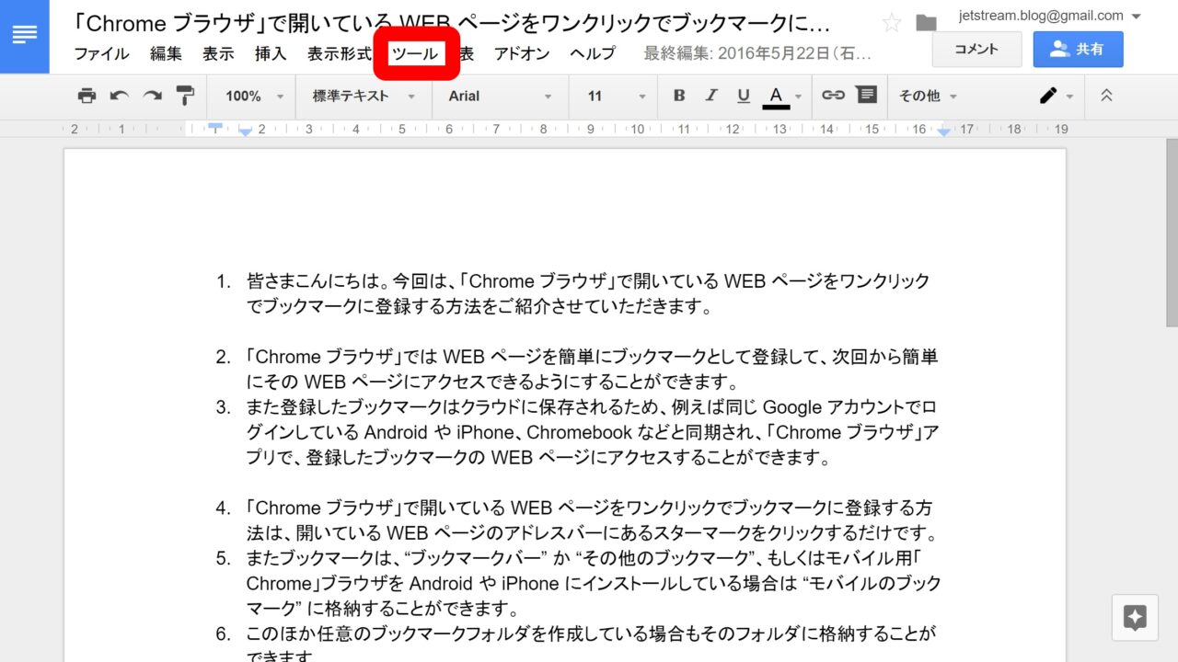Select the paint format roller tool
Image resolution: width=1178 pixels, height=662 pixels.
(x=185, y=96)
